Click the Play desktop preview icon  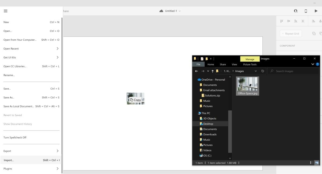[316, 11]
